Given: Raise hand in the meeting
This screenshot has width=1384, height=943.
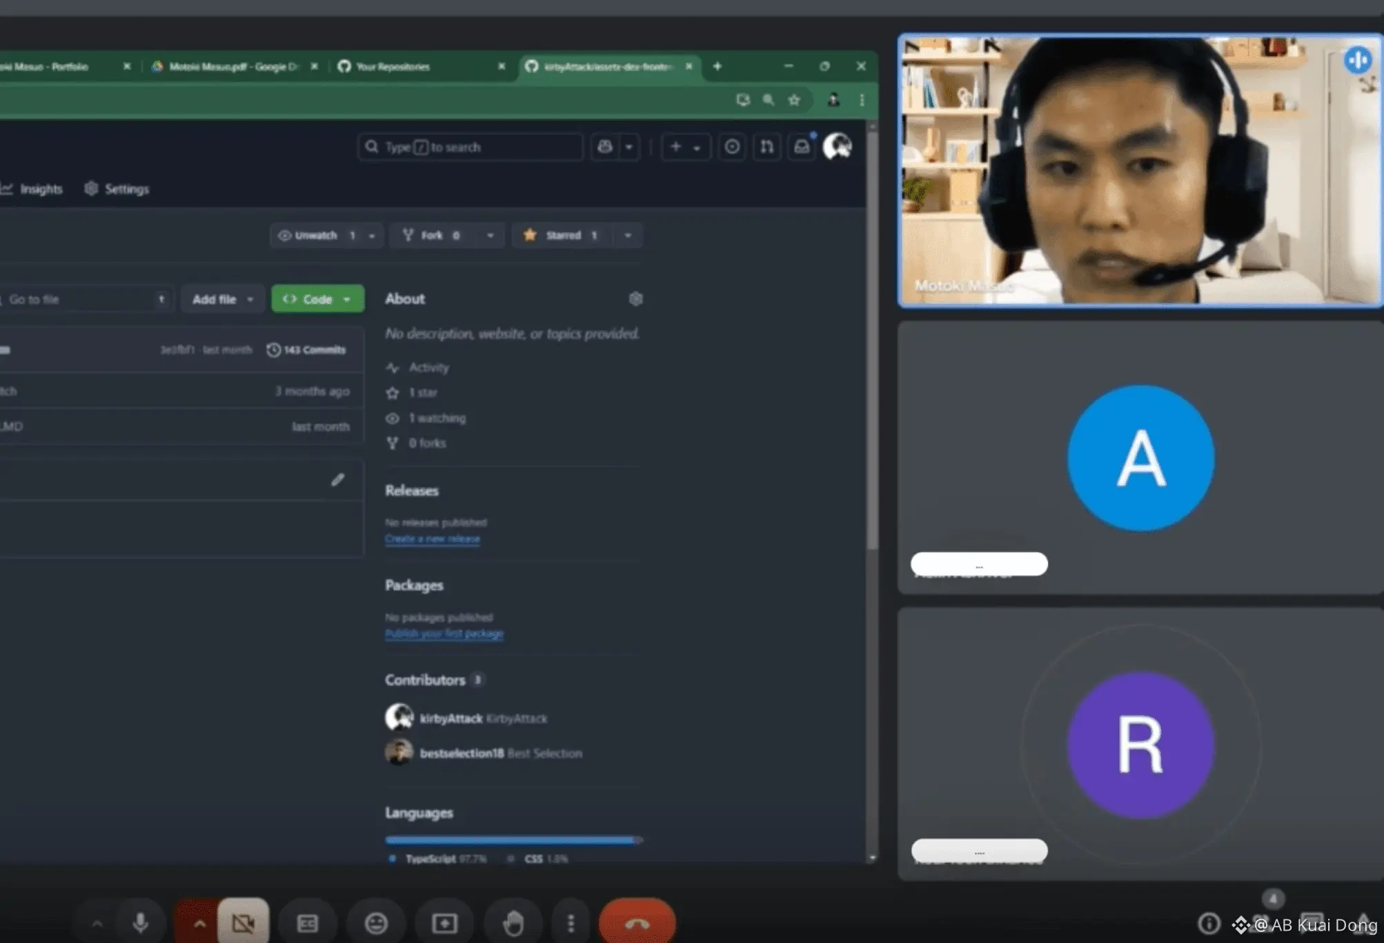Looking at the screenshot, I should [x=513, y=923].
